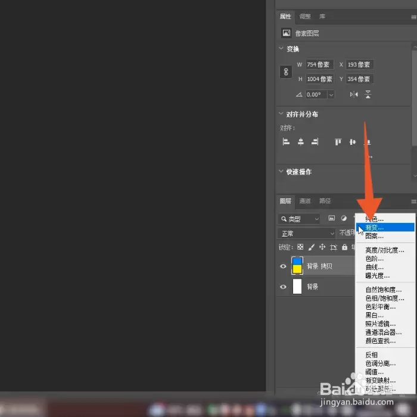Switch to the 路径 tab

pyautogui.click(x=325, y=201)
